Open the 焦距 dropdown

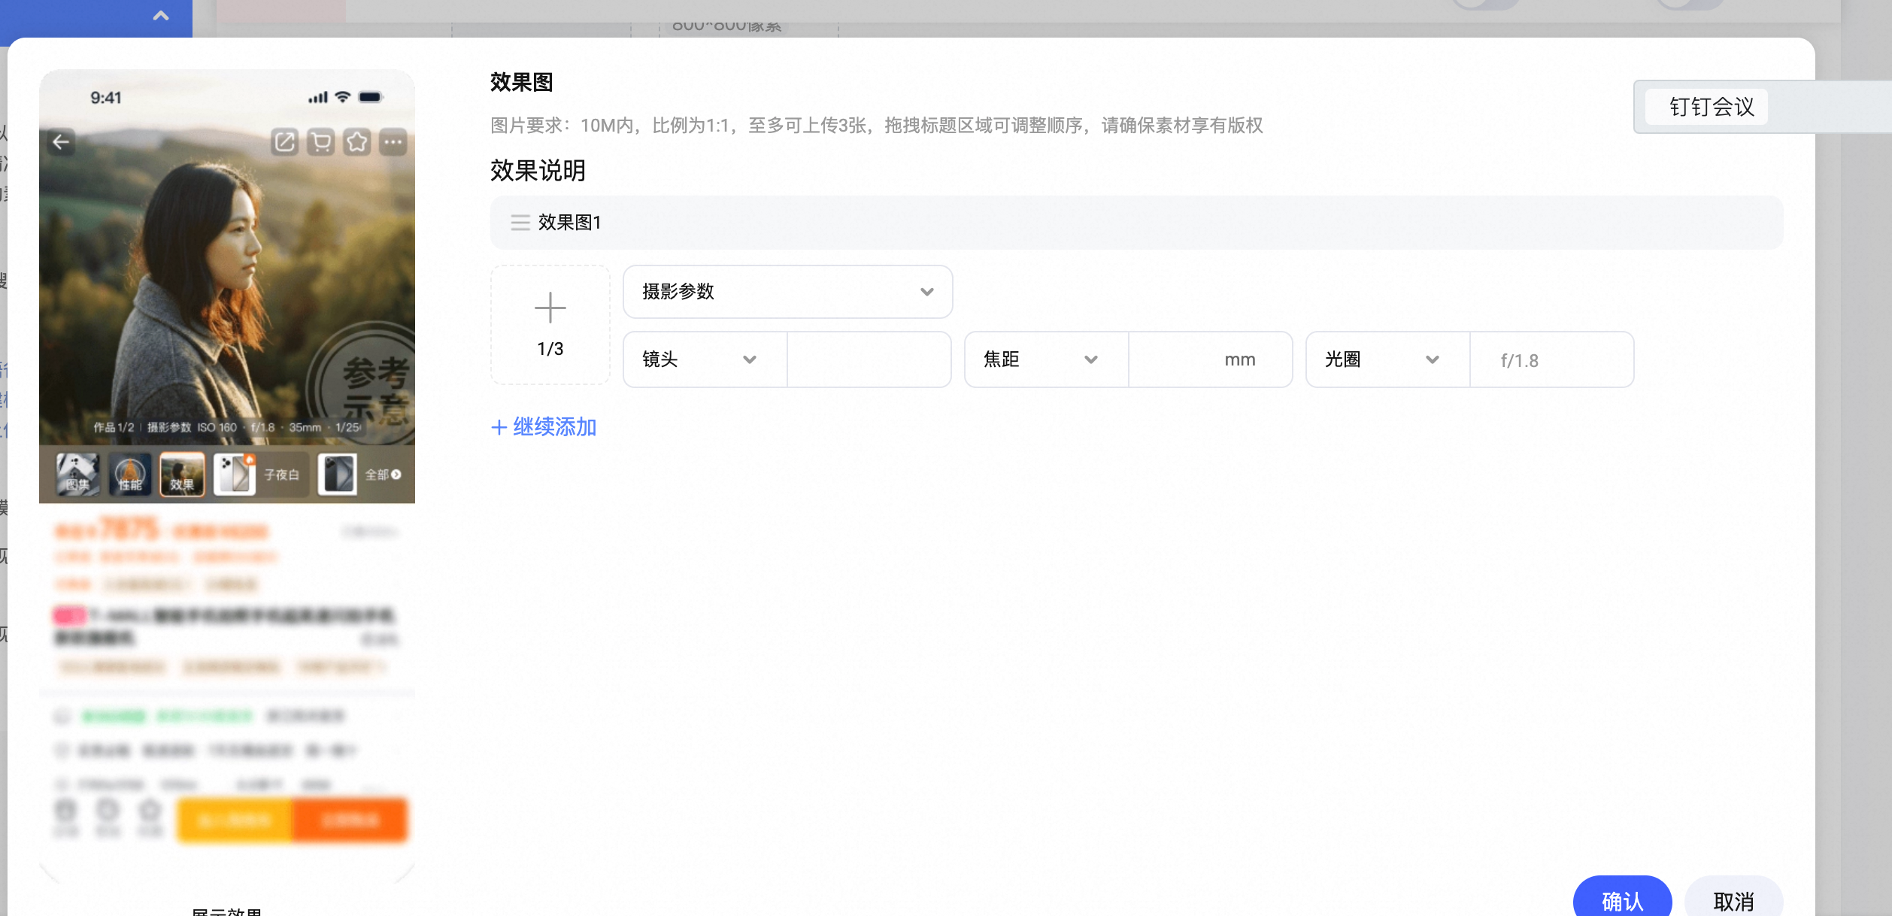point(1047,359)
